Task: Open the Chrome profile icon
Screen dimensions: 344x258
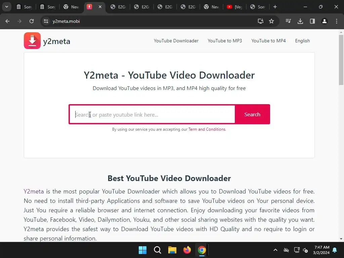Action: 325,21
